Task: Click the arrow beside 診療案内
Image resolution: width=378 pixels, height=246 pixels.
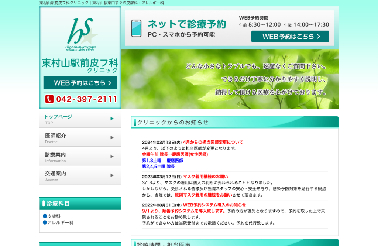Action: (x=112, y=156)
